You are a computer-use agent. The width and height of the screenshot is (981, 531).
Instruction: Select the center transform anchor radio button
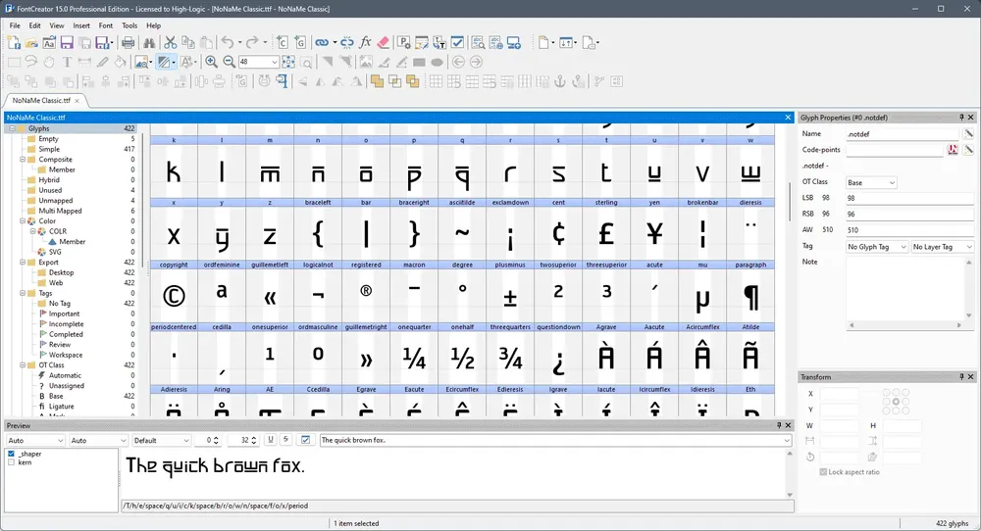click(896, 402)
